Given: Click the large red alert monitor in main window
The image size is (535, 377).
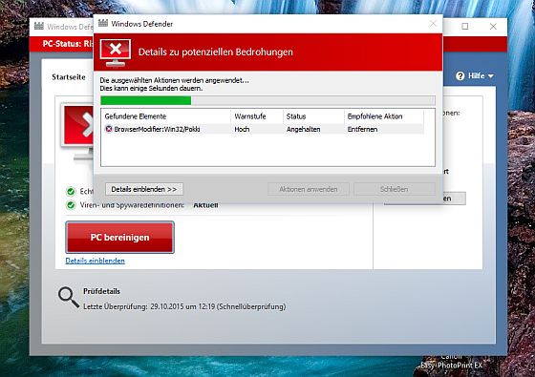Looking at the screenshot, I should [78, 132].
